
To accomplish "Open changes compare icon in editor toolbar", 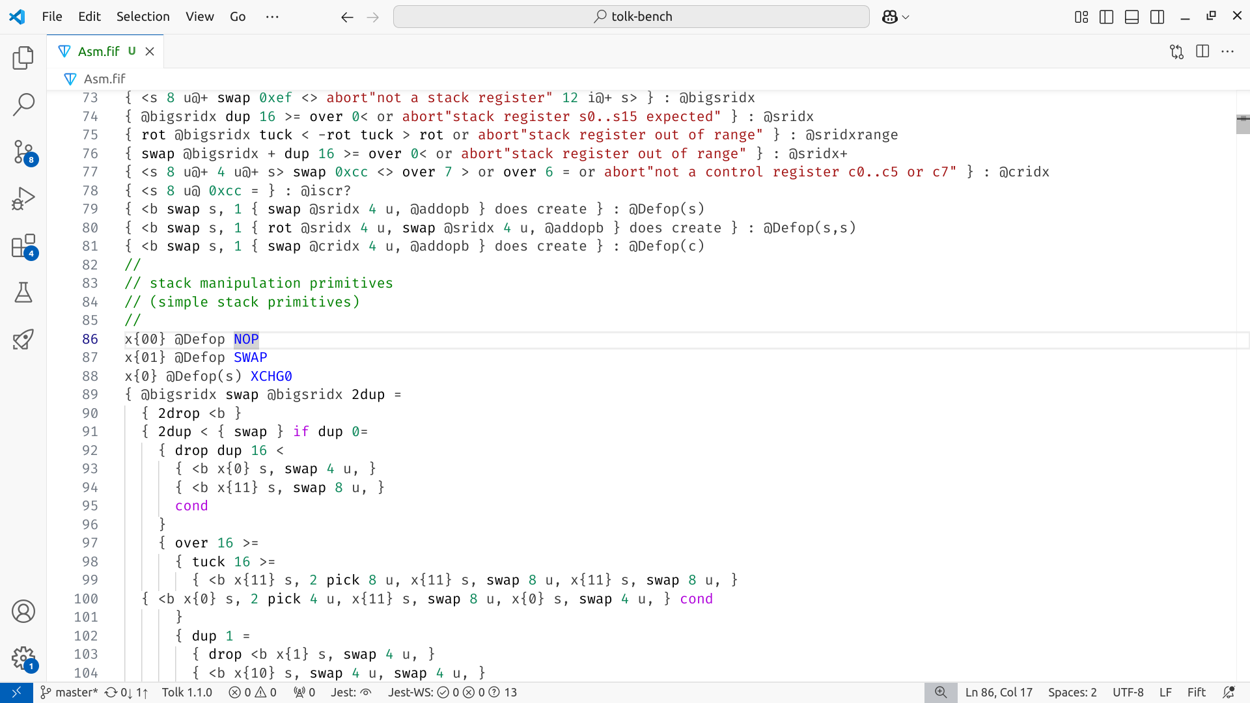I will click(1176, 51).
